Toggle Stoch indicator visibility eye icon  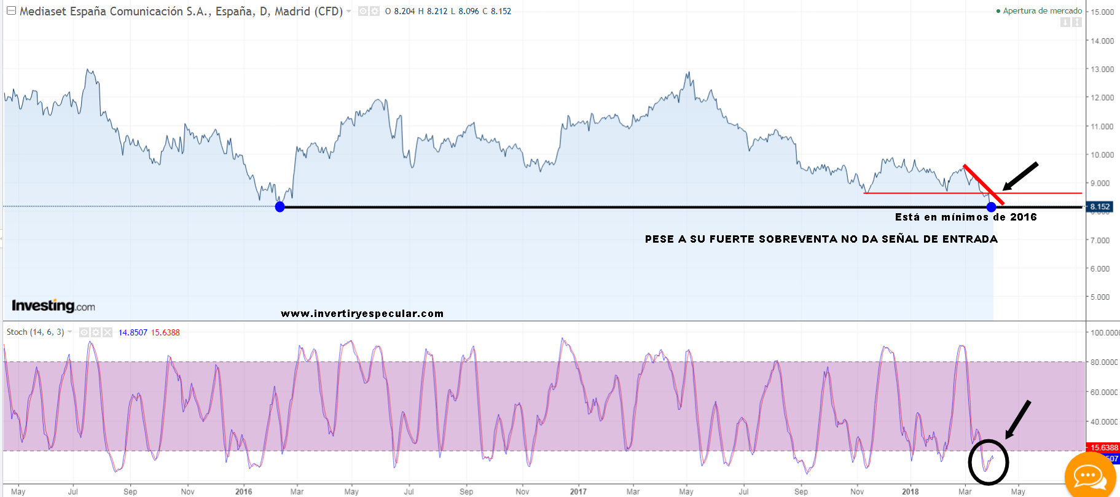click(x=84, y=332)
